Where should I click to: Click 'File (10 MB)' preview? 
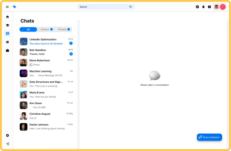point(39,107)
